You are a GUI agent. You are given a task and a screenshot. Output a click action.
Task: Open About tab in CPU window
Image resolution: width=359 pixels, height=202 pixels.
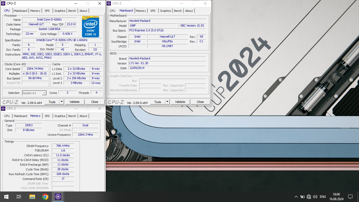pos(83,11)
